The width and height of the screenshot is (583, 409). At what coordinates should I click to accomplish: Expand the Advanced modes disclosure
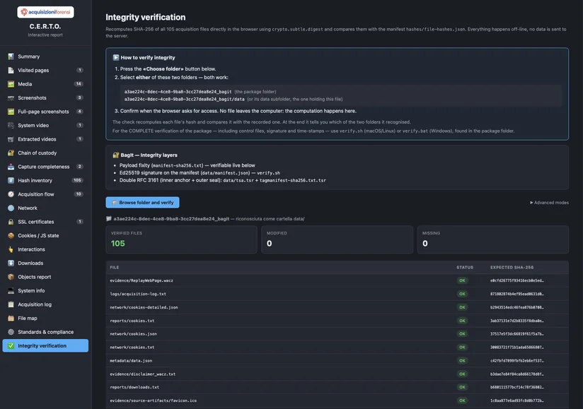(549, 203)
